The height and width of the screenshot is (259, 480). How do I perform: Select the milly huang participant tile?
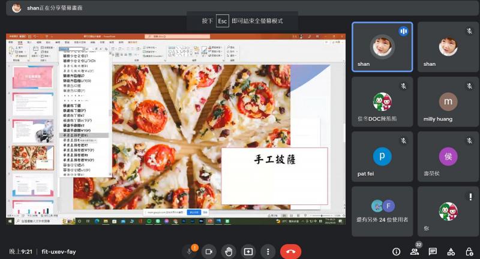[x=448, y=102]
